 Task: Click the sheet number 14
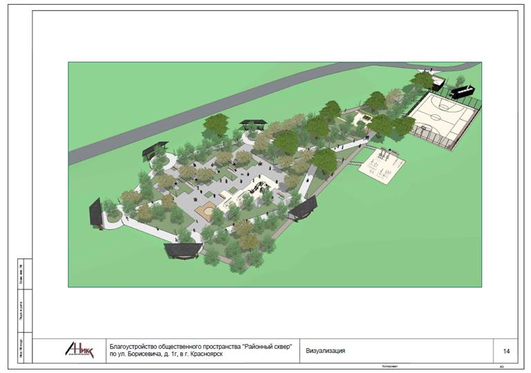(x=506, y=352)
